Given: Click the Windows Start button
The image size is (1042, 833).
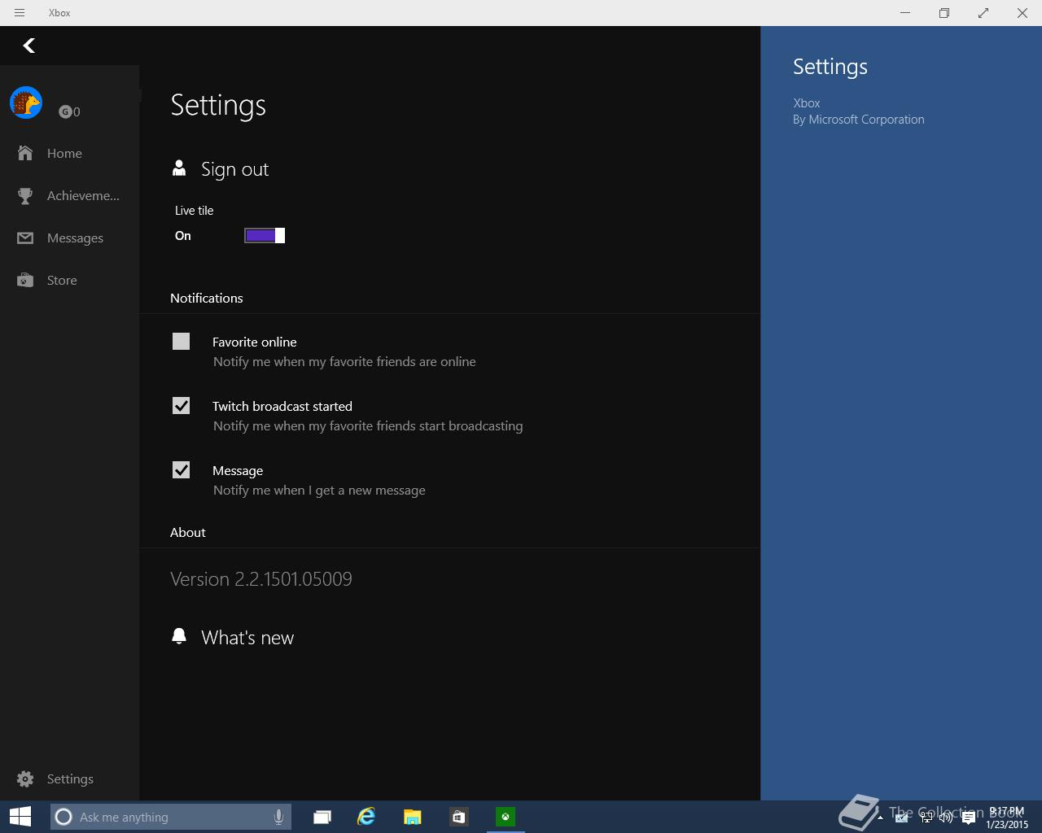Looking at the screenshot, I should coord(20,817).
